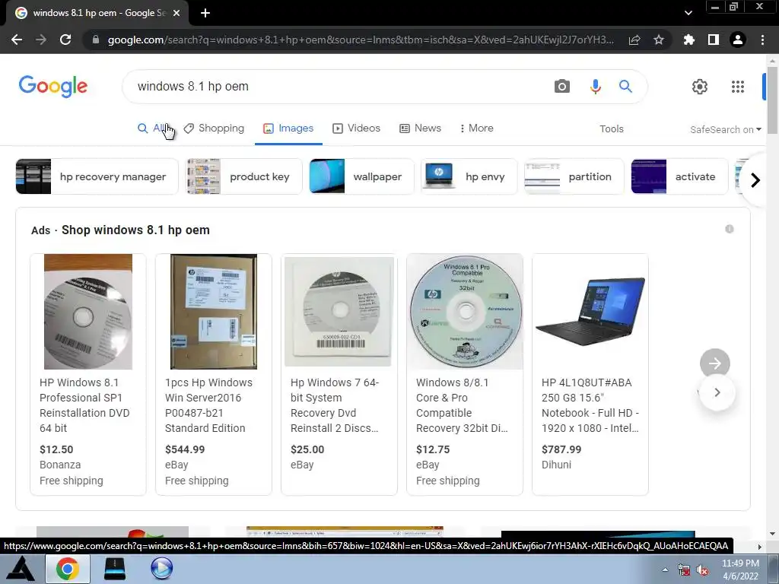Open HP 4L1Q8UT#ABA 250 G8 listing
Viewport: 779px width, 584px height.
tap(590, 405)
